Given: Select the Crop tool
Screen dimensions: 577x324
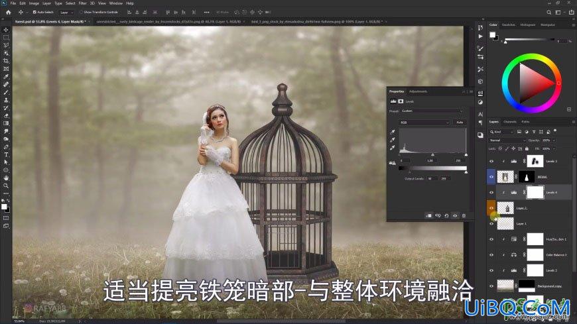Looking at the screenshot, I should (6, 61).
